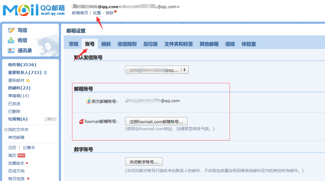Click the receive mail download icon

coord(11,40)
